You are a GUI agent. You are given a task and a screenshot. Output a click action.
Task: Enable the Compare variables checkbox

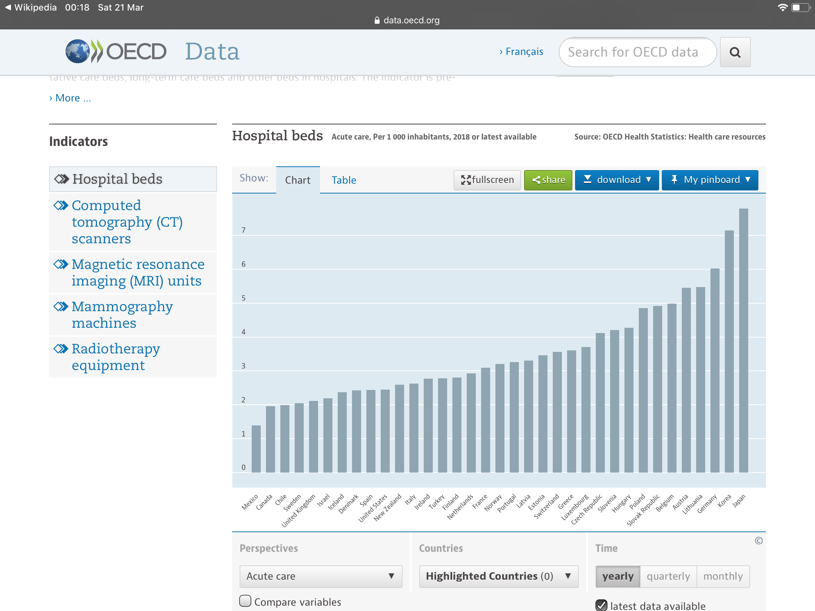(x=245, y=601)
